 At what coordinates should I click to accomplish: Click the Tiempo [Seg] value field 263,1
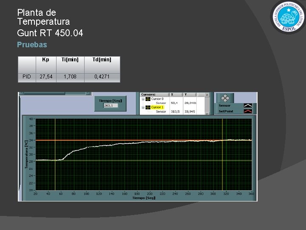110,106
